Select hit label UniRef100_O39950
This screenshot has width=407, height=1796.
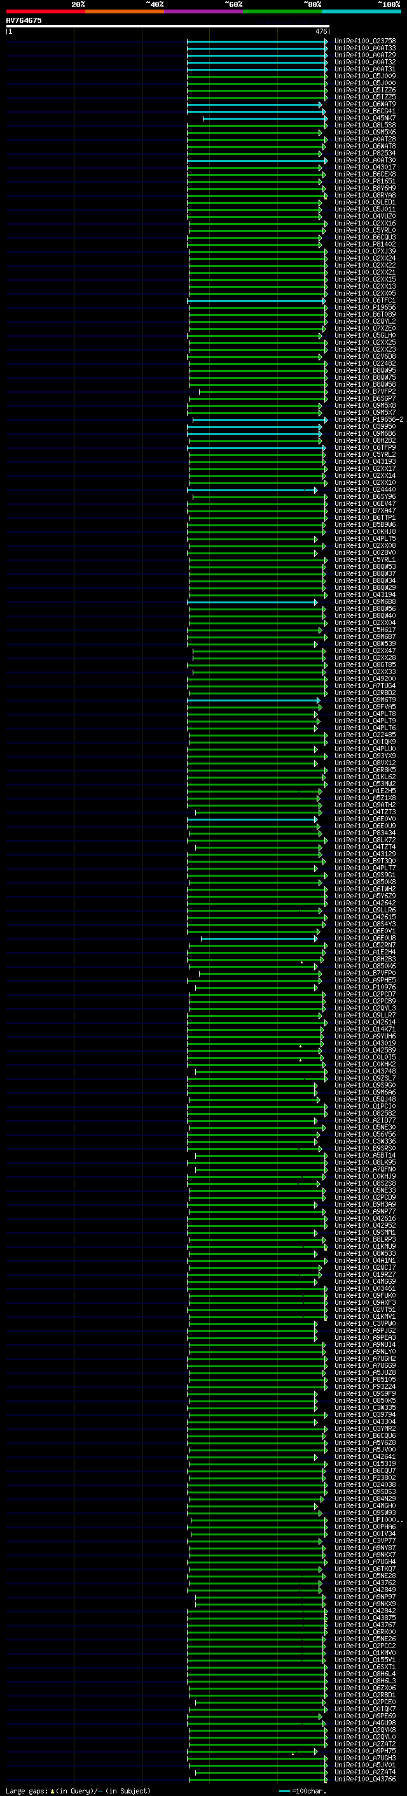click(x=365, y=427)
